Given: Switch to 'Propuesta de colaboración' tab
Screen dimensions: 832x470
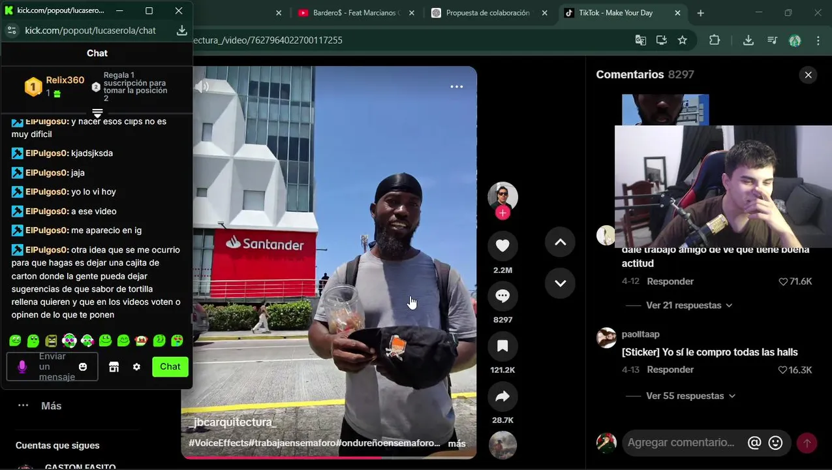Looking at the screenshot, I should (x=489, y=13).
